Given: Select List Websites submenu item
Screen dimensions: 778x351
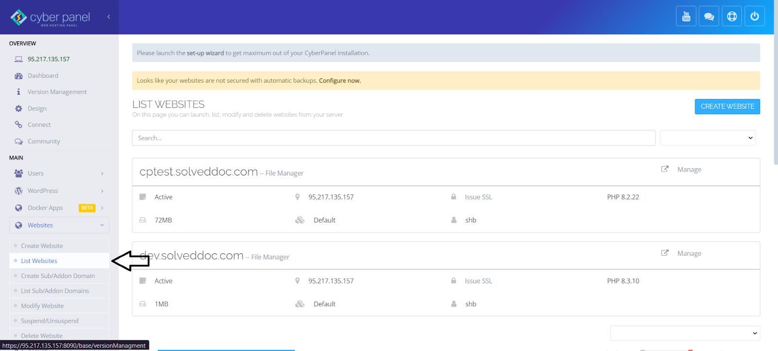Looking at the screenshot, I should pyautogui.click(x=39, y=261).
